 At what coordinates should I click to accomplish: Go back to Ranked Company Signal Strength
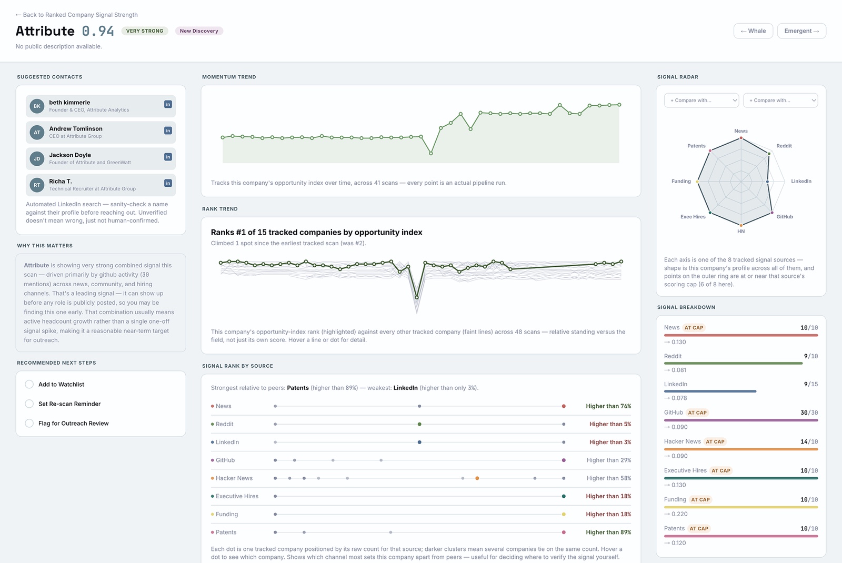[77, 15]
